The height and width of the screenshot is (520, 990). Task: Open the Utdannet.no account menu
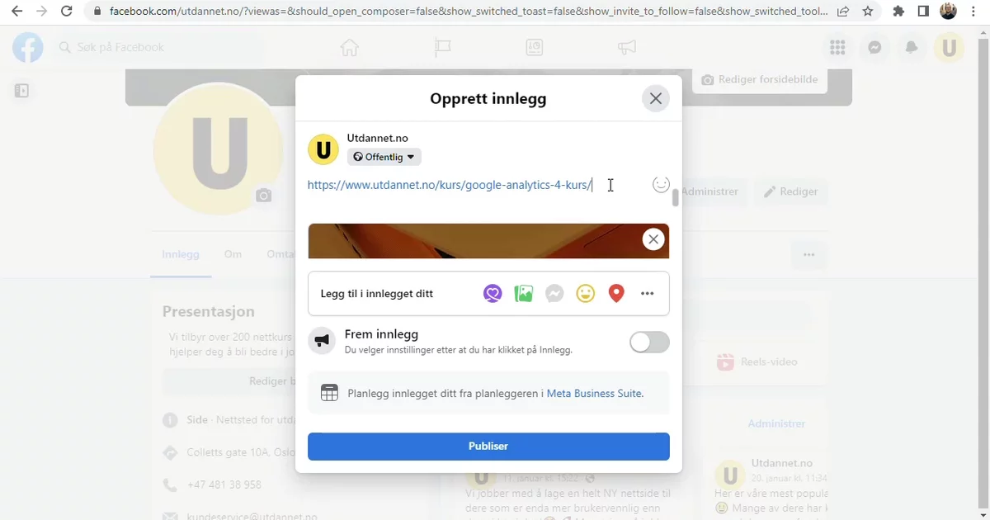point(949,48)
